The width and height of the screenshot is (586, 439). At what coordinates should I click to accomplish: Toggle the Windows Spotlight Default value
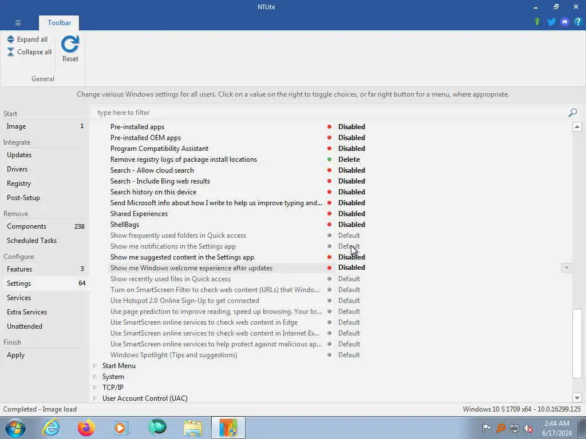(x=349, y=354)
